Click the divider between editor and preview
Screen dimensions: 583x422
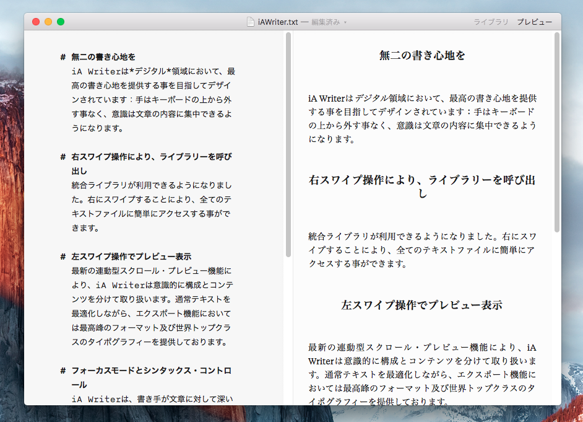(292, 217)
